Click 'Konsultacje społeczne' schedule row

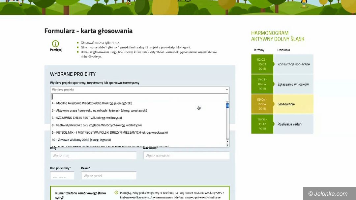(x=282, y=64)
